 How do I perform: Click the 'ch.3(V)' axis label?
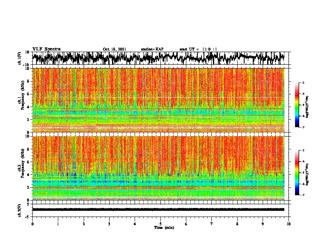[20, 210]
